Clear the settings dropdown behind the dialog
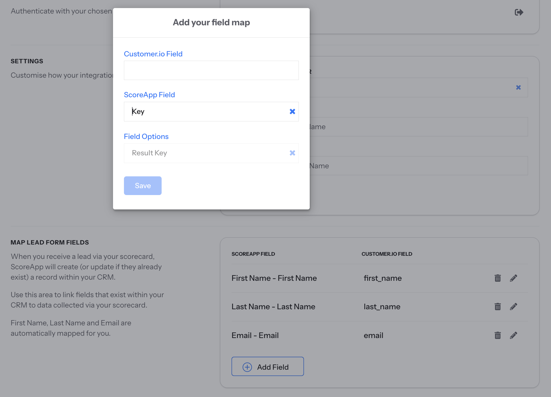 (x=518, y=87)
